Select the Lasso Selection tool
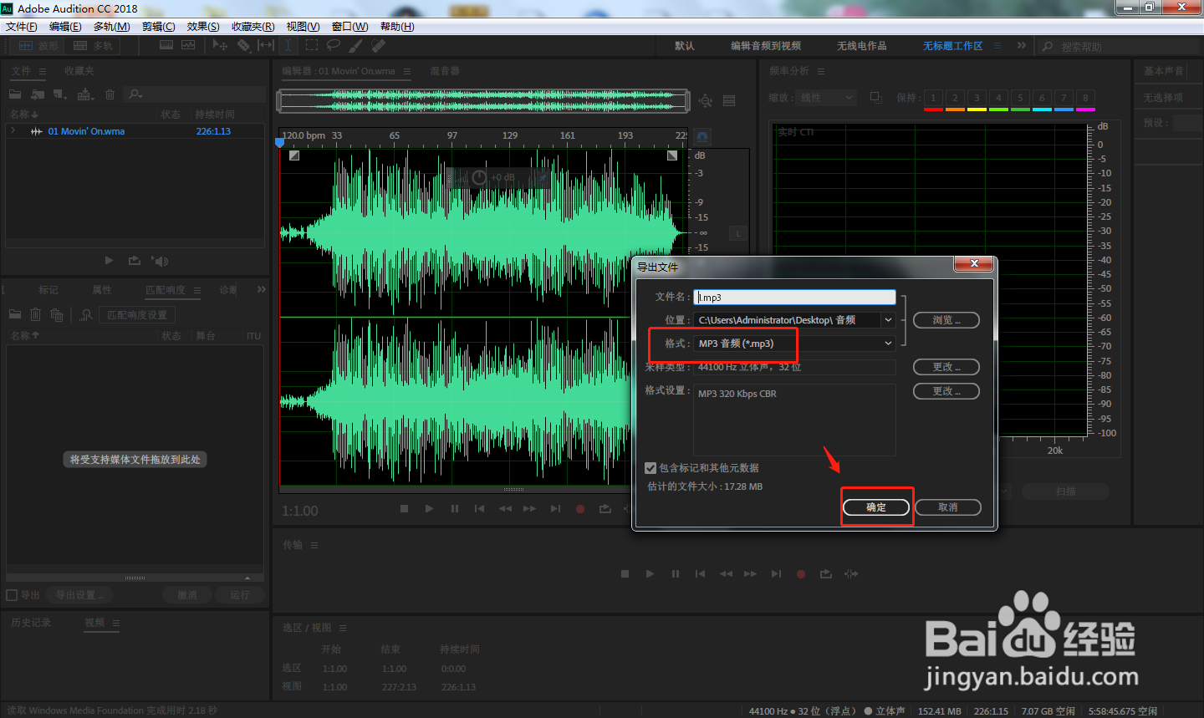 (334, 45)
